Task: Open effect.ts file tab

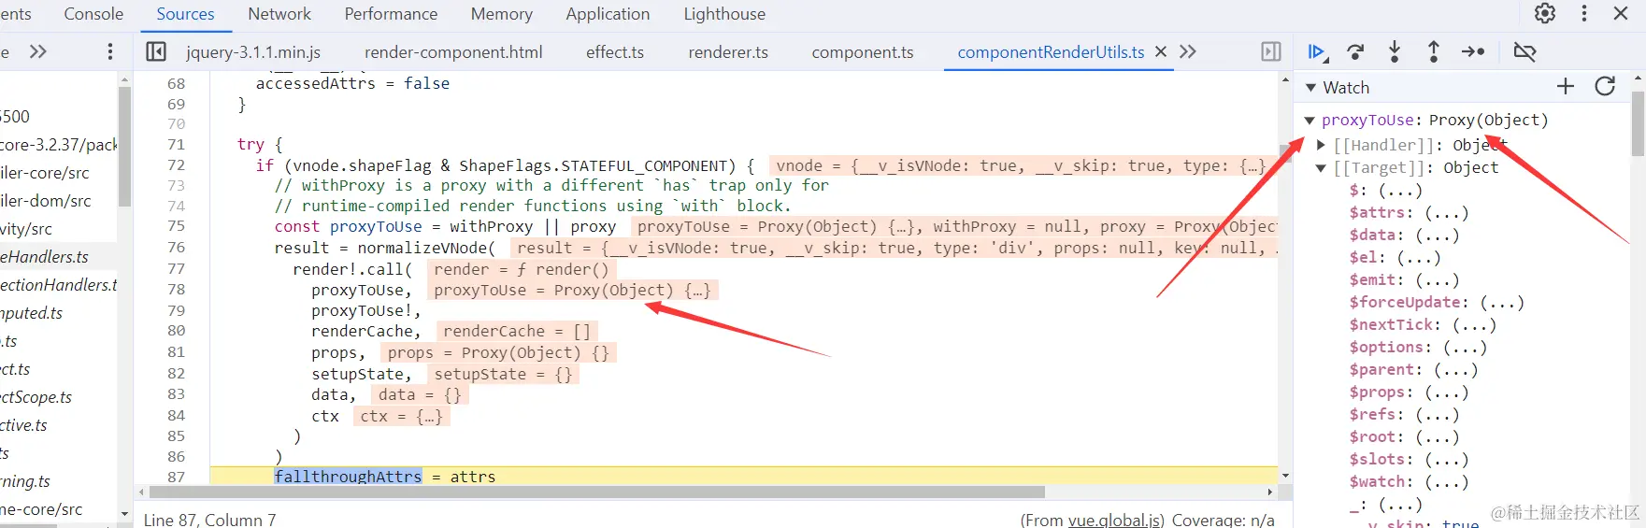Action: click(x=615, y=52)
